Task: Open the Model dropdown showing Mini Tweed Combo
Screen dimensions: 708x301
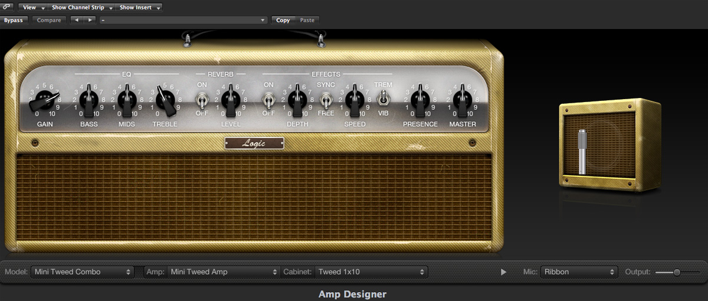Action: 83,272
